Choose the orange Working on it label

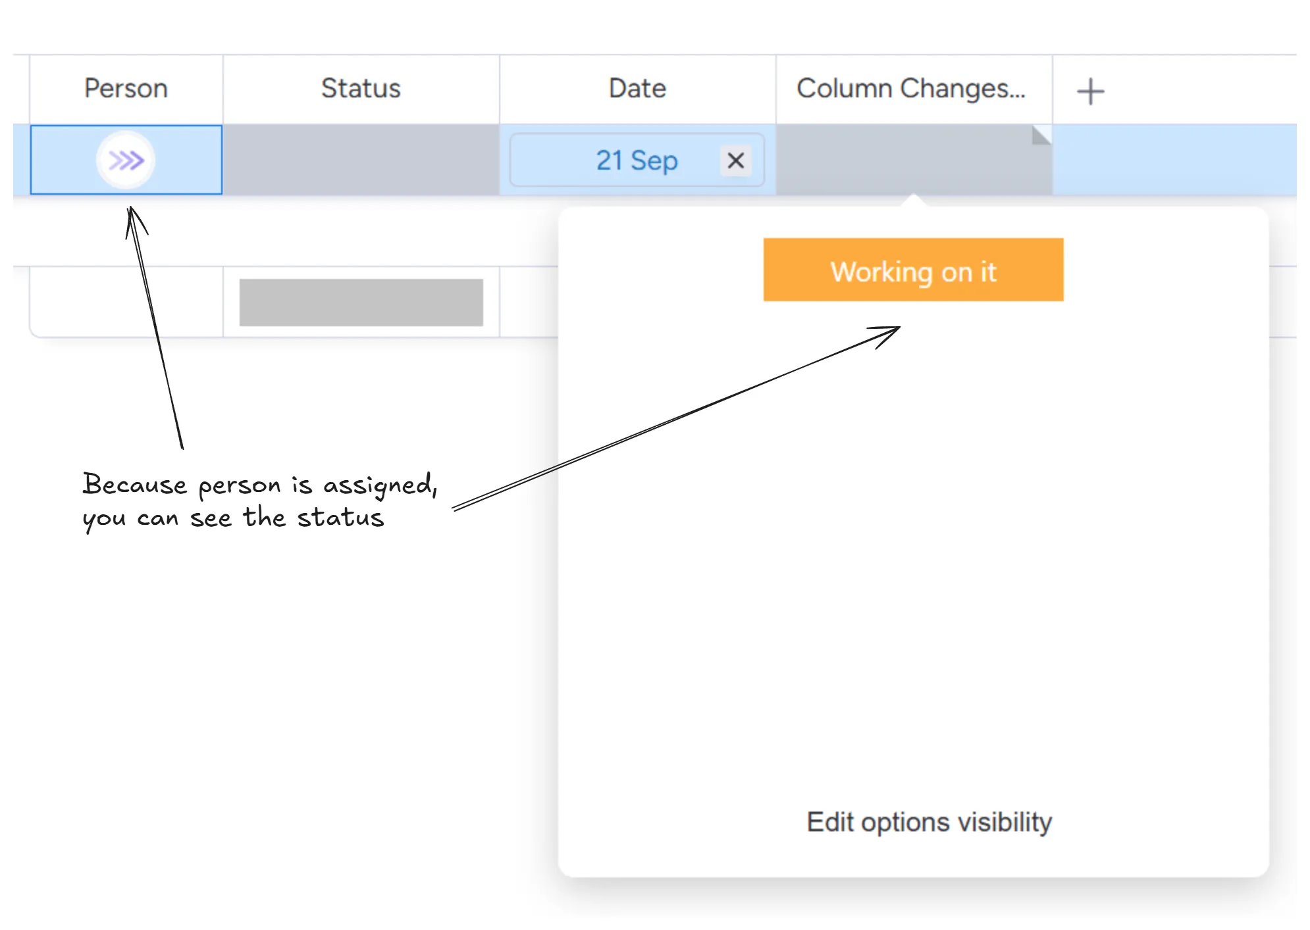913,270
